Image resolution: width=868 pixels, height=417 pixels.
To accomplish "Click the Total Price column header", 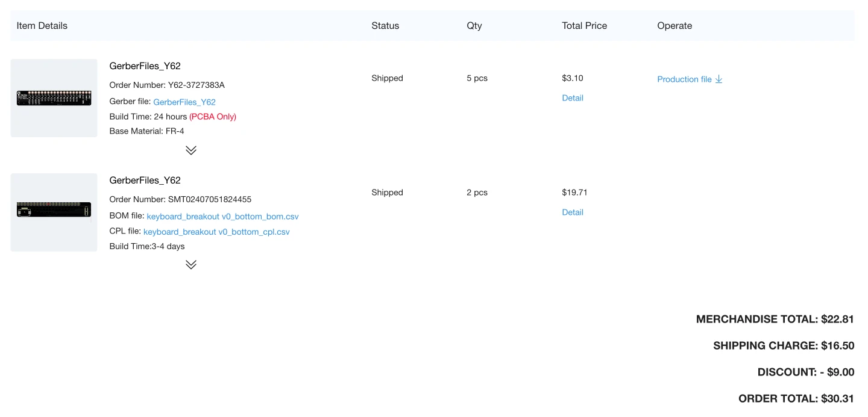I will coord(584,26).
